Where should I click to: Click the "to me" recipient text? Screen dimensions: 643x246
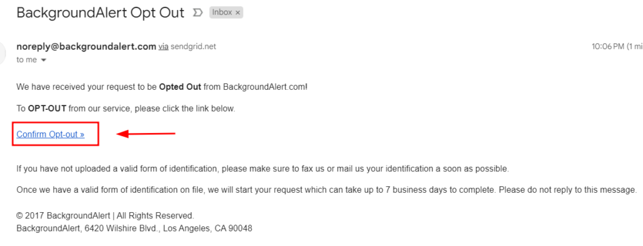pyautogui.click(x=26, y=60)
